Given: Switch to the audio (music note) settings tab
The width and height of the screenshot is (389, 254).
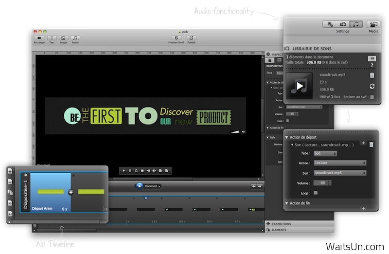Looking at the screenshot, I should [x=356, y=24].
